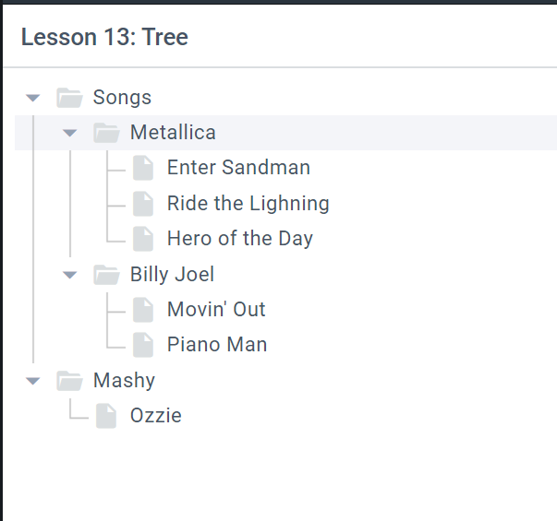557x521 pixels.
Task: Click the Hero of the Day file icon
Action: (143, 239)
